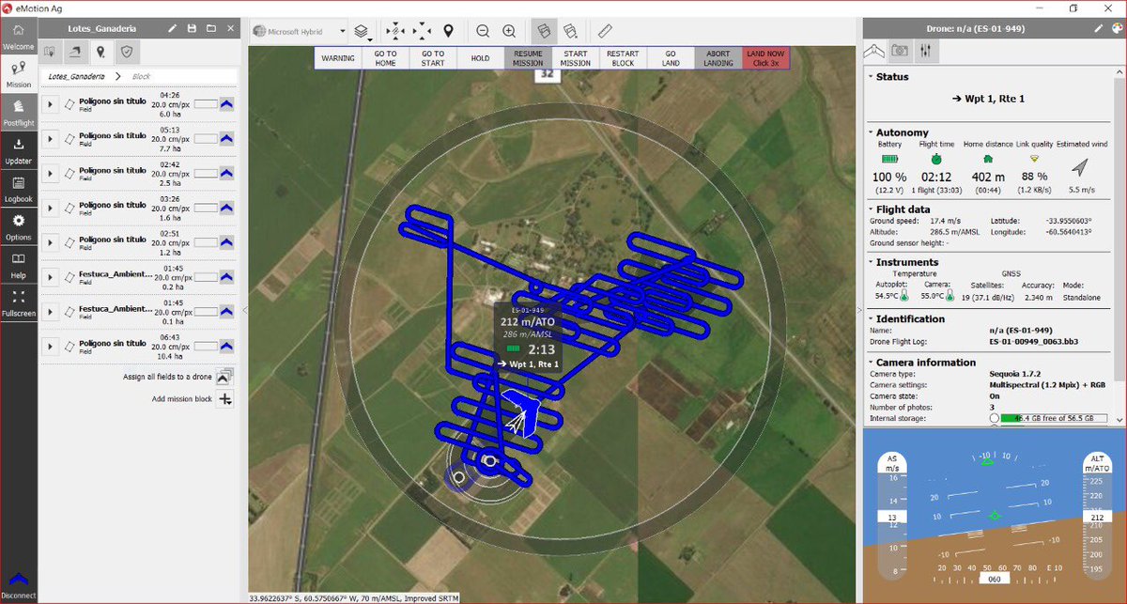This screenshot has height=604, width=1127.
Task: Open the camera settings icon for the drone
Action: [x=898, y=51]
